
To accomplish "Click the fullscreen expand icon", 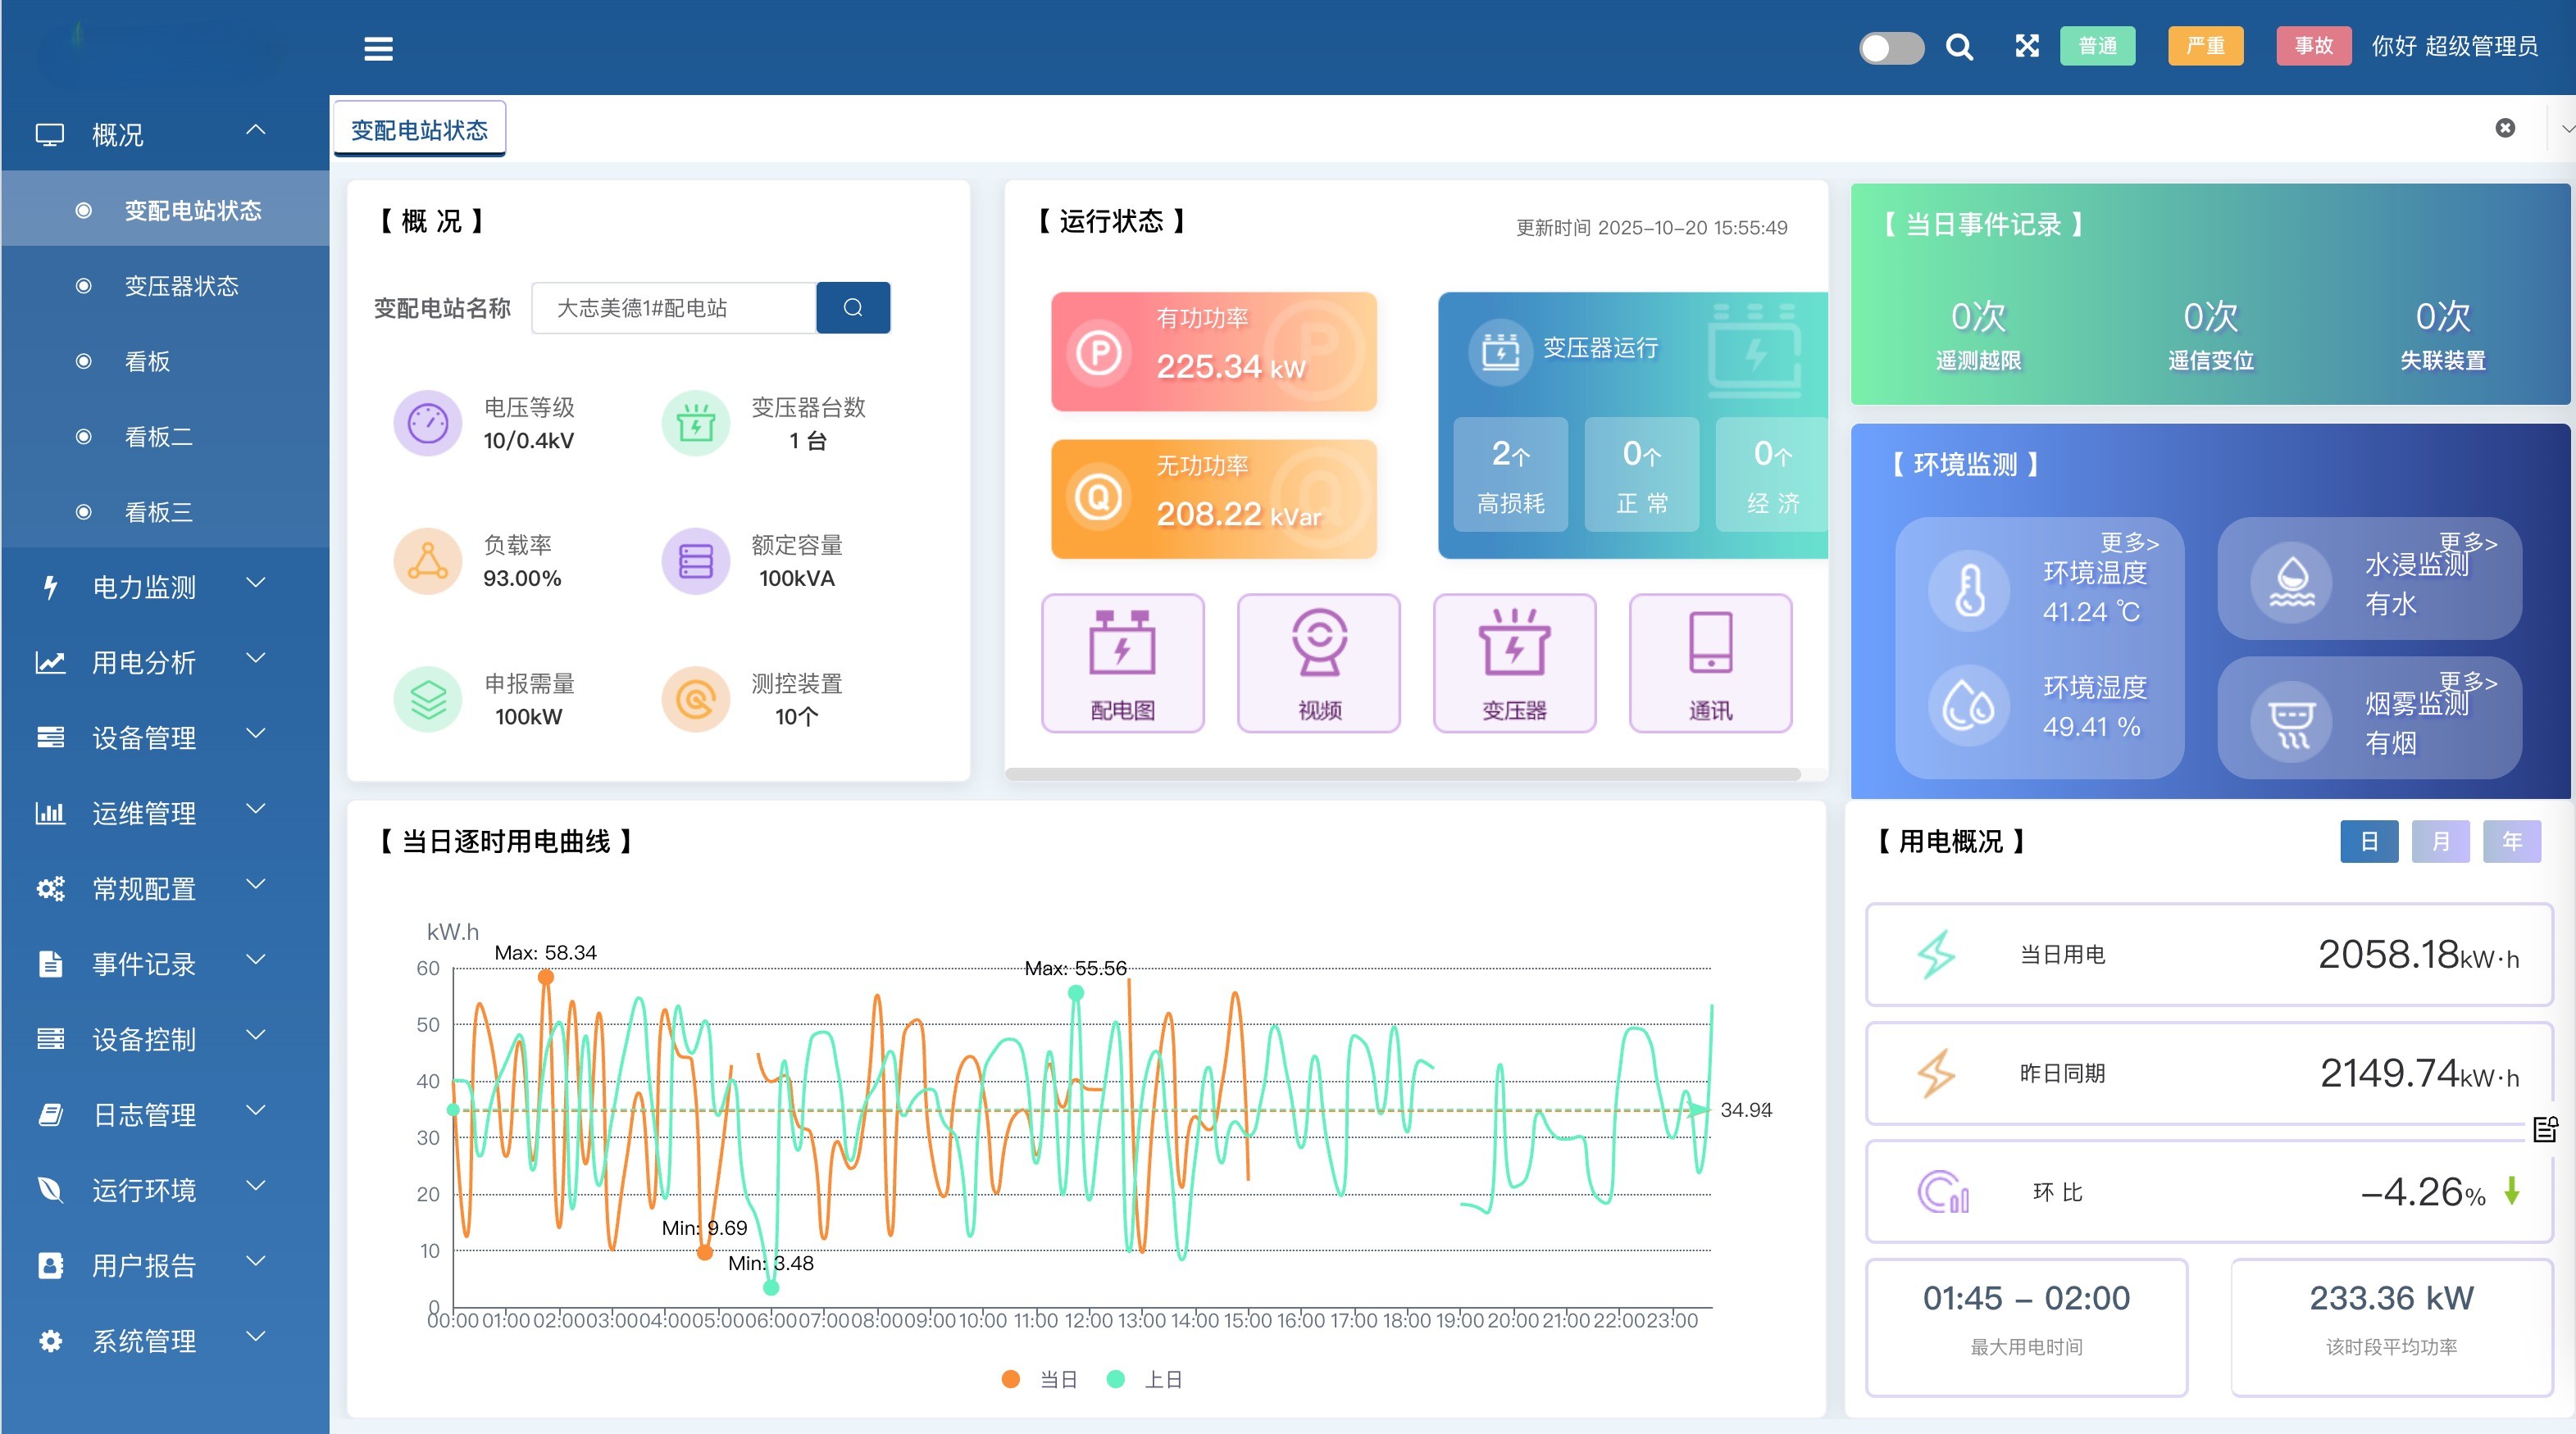I will click(2026, 46).
